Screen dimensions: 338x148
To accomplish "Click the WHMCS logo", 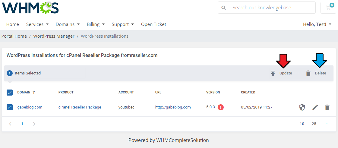I will point(30,8).
